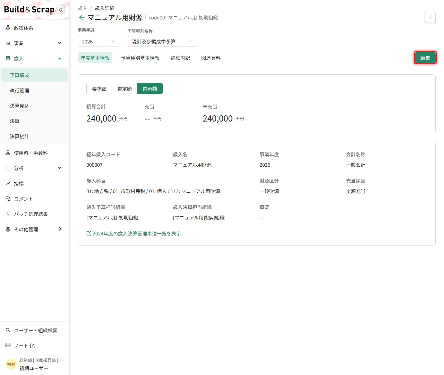Open 決算 in the sidebar
The image size is (444, 375).
[x=35, y=121]
